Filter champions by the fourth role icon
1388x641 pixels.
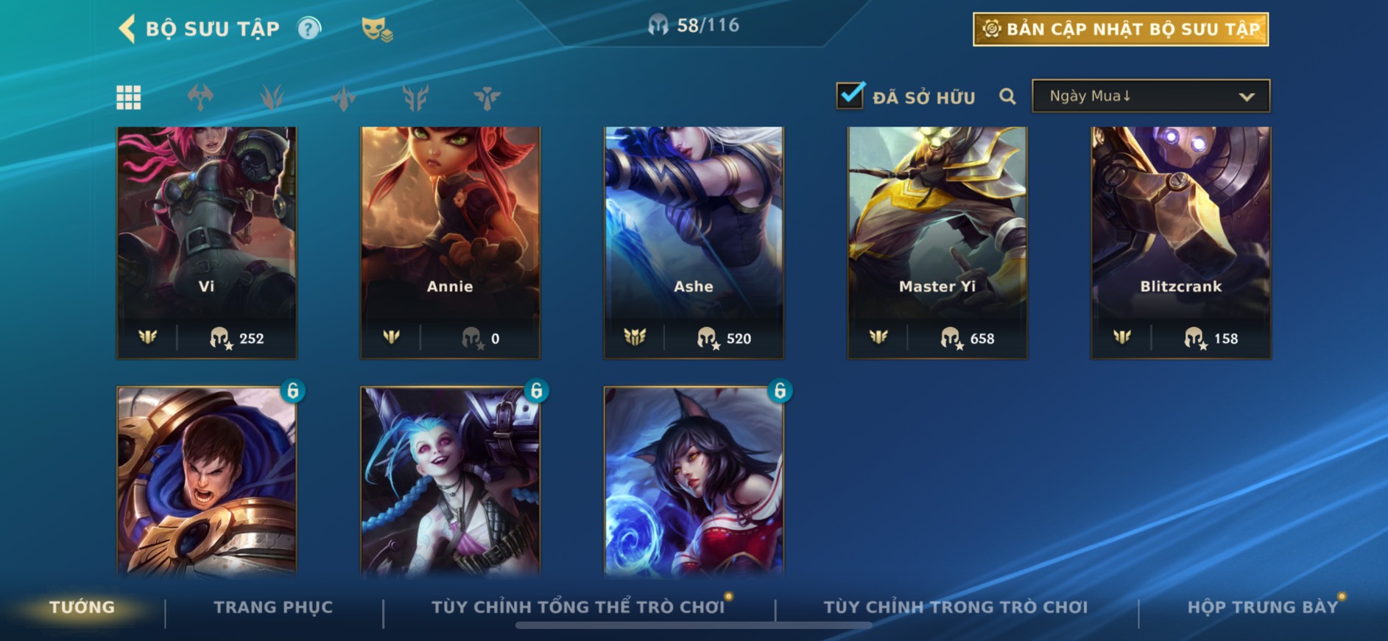pos(415,97)
